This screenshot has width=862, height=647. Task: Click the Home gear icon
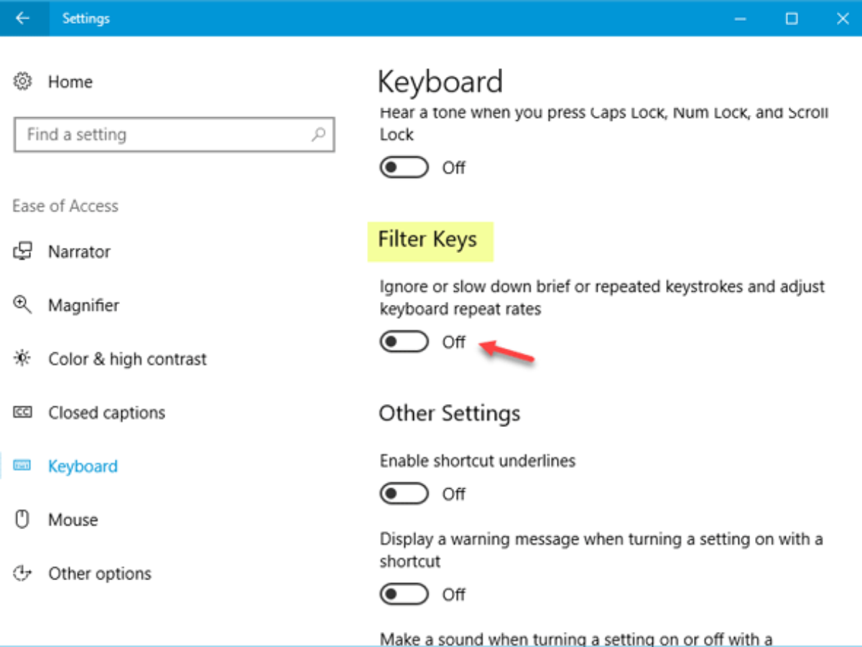(x=23, y=81)
